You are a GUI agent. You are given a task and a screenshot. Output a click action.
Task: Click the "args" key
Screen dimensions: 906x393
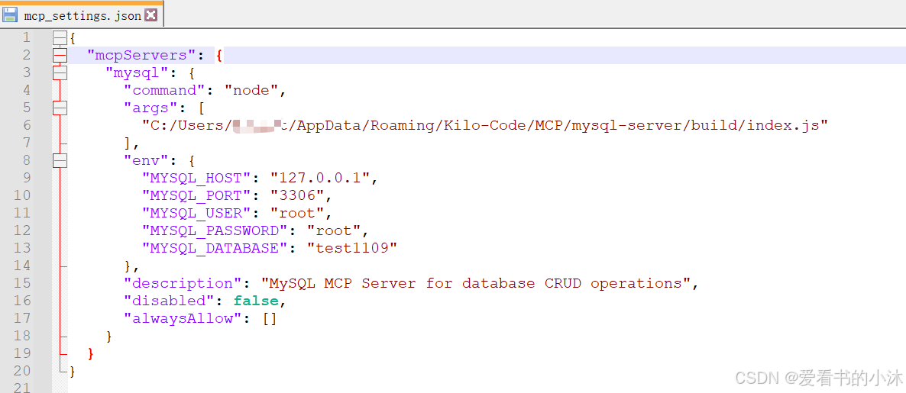click(x=150, y=108)
